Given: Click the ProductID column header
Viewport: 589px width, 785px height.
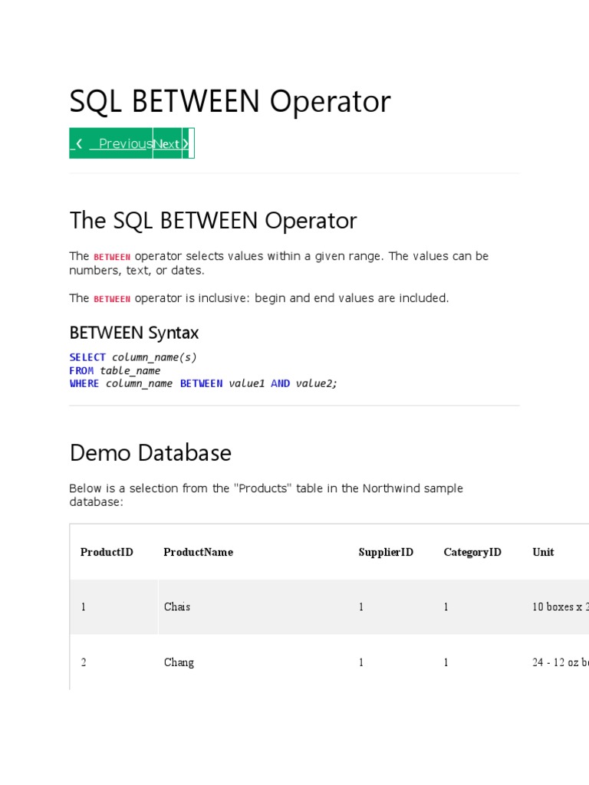Looking at the screenshot, I should click(x=107, y=552).
